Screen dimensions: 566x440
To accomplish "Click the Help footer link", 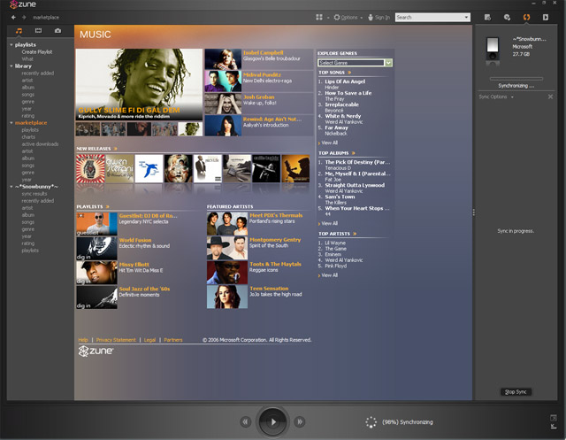I will coord(83,340).
